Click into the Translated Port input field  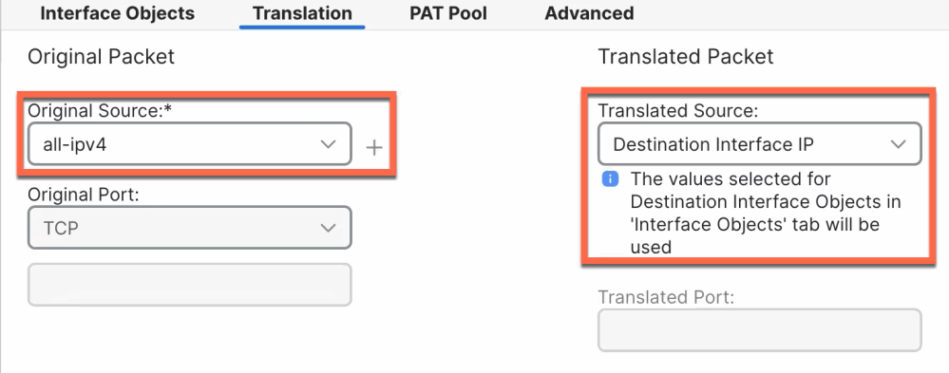pos(760,330)
